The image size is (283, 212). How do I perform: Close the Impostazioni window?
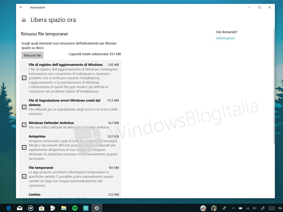tap(269, 7)
